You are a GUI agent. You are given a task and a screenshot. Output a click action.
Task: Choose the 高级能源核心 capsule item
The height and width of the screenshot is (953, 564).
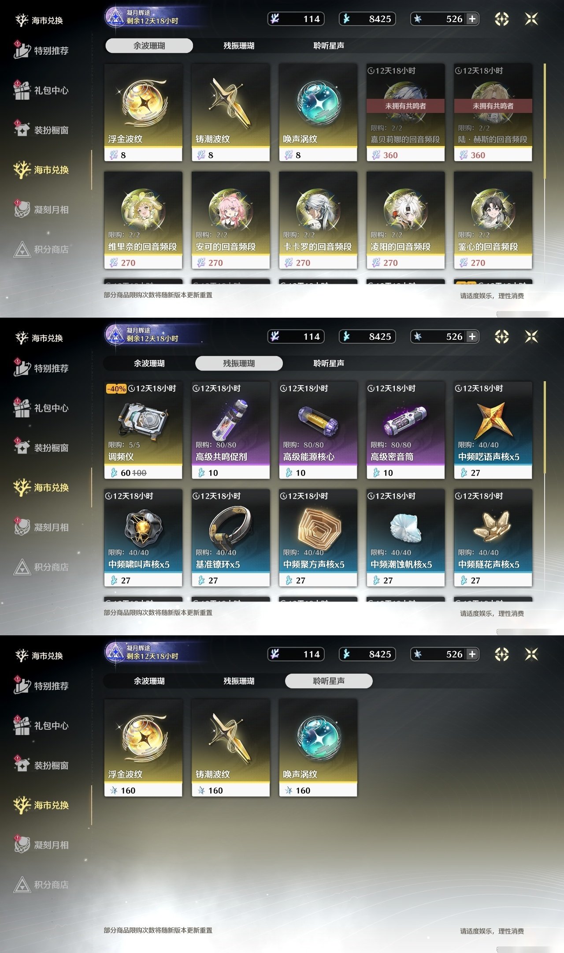[318, 430]
